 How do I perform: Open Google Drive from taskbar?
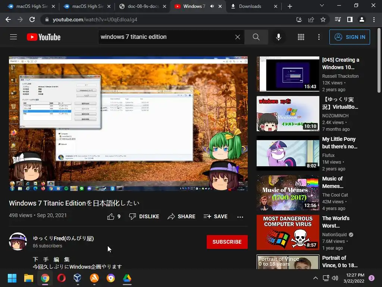(x=127, y=278)
